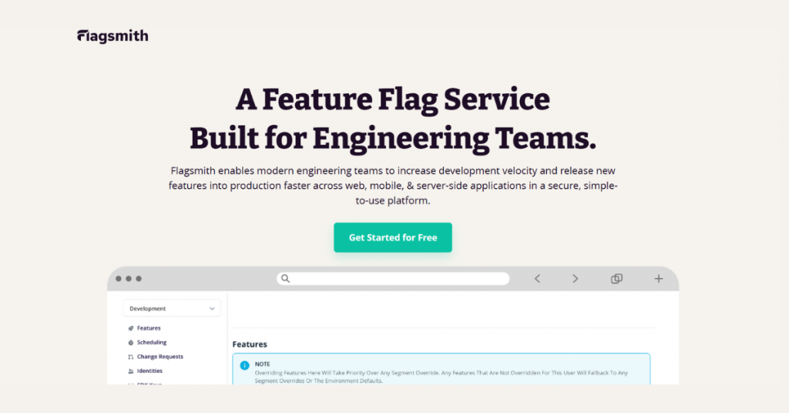Viewport: 789px width, 413px height.
Task: Click the Identities people icon
Action: pyautogui.click(x=131, y=371)
